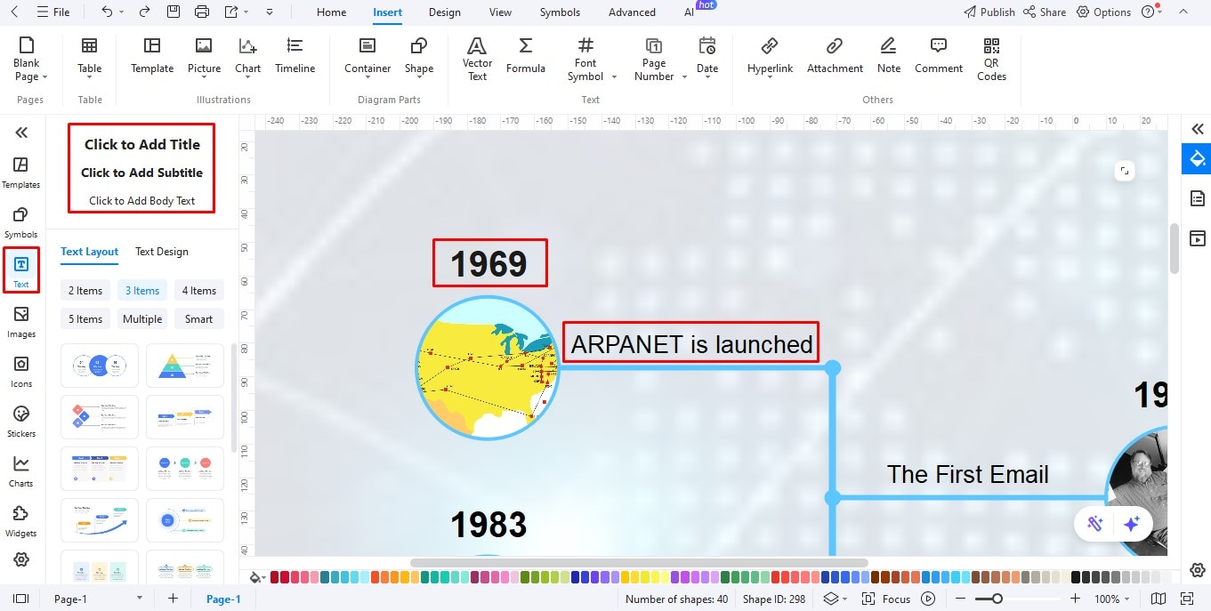
Task: Click the Save disk icon
Action: coord(174,12)
